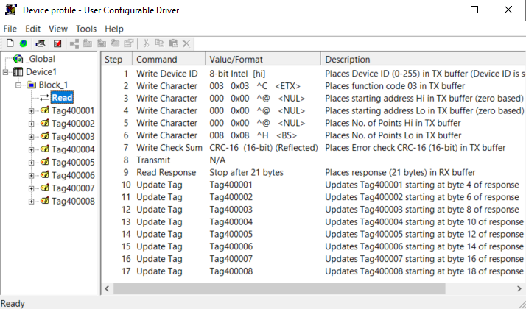Screen dimensions: 526x309
Task: Open the Tools menu
Action: point(86,29)
